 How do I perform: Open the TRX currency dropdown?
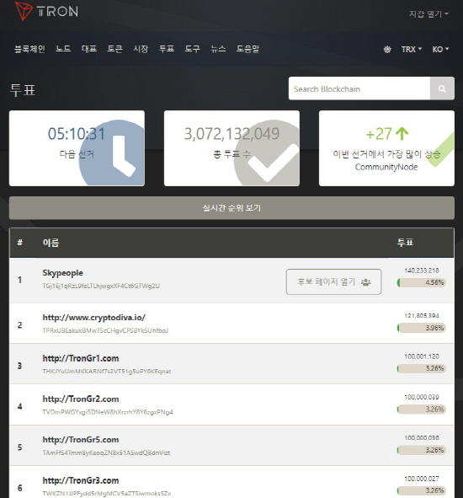412,49
